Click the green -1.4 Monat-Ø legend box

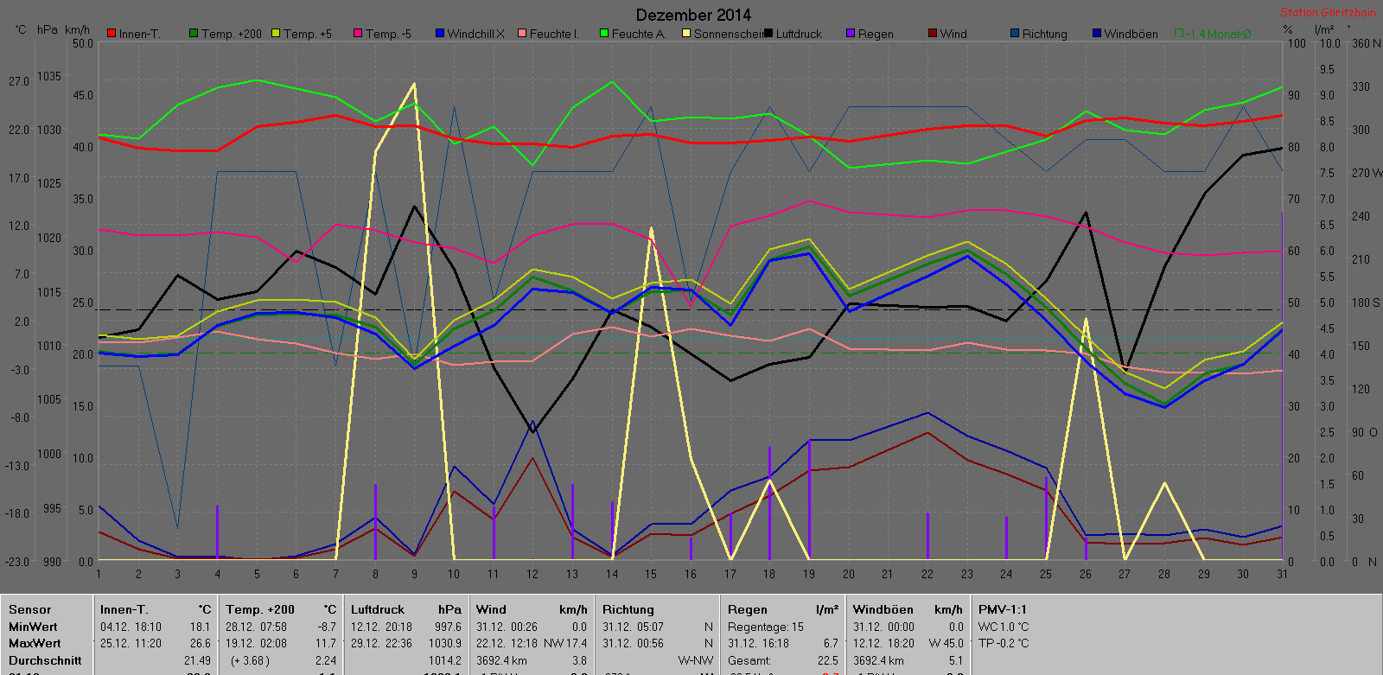coord(1179,34)
